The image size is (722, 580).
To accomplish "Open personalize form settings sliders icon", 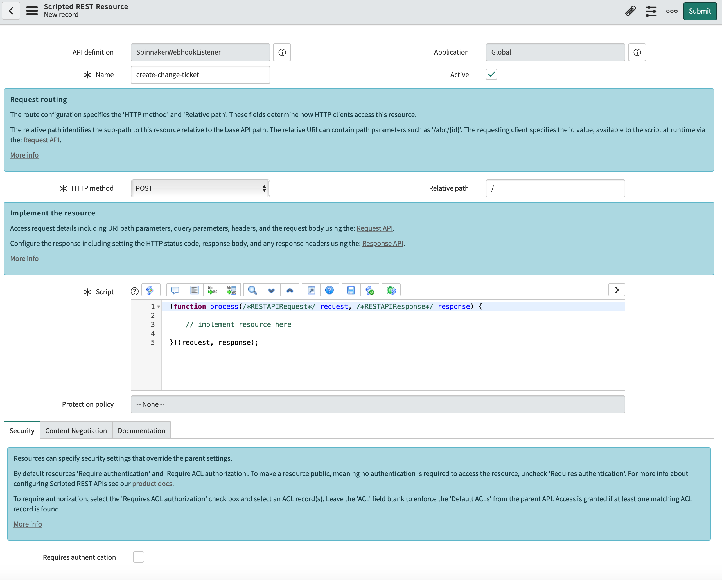I will click(x=651, y=11).
